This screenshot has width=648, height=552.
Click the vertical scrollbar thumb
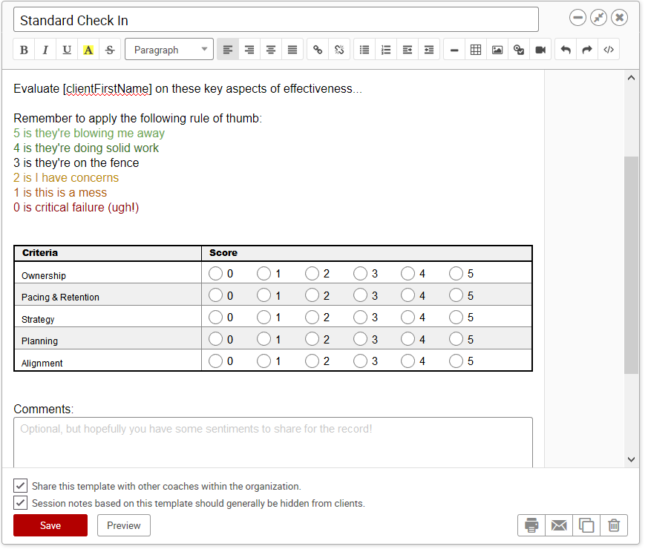click(x=631, y=264)
